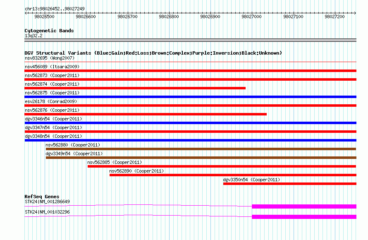Image resolution: width=368 pixels, height=240 pixels.
Task: Open the nsv562875 (Cooper2011) label
Action: click(52, 93)
